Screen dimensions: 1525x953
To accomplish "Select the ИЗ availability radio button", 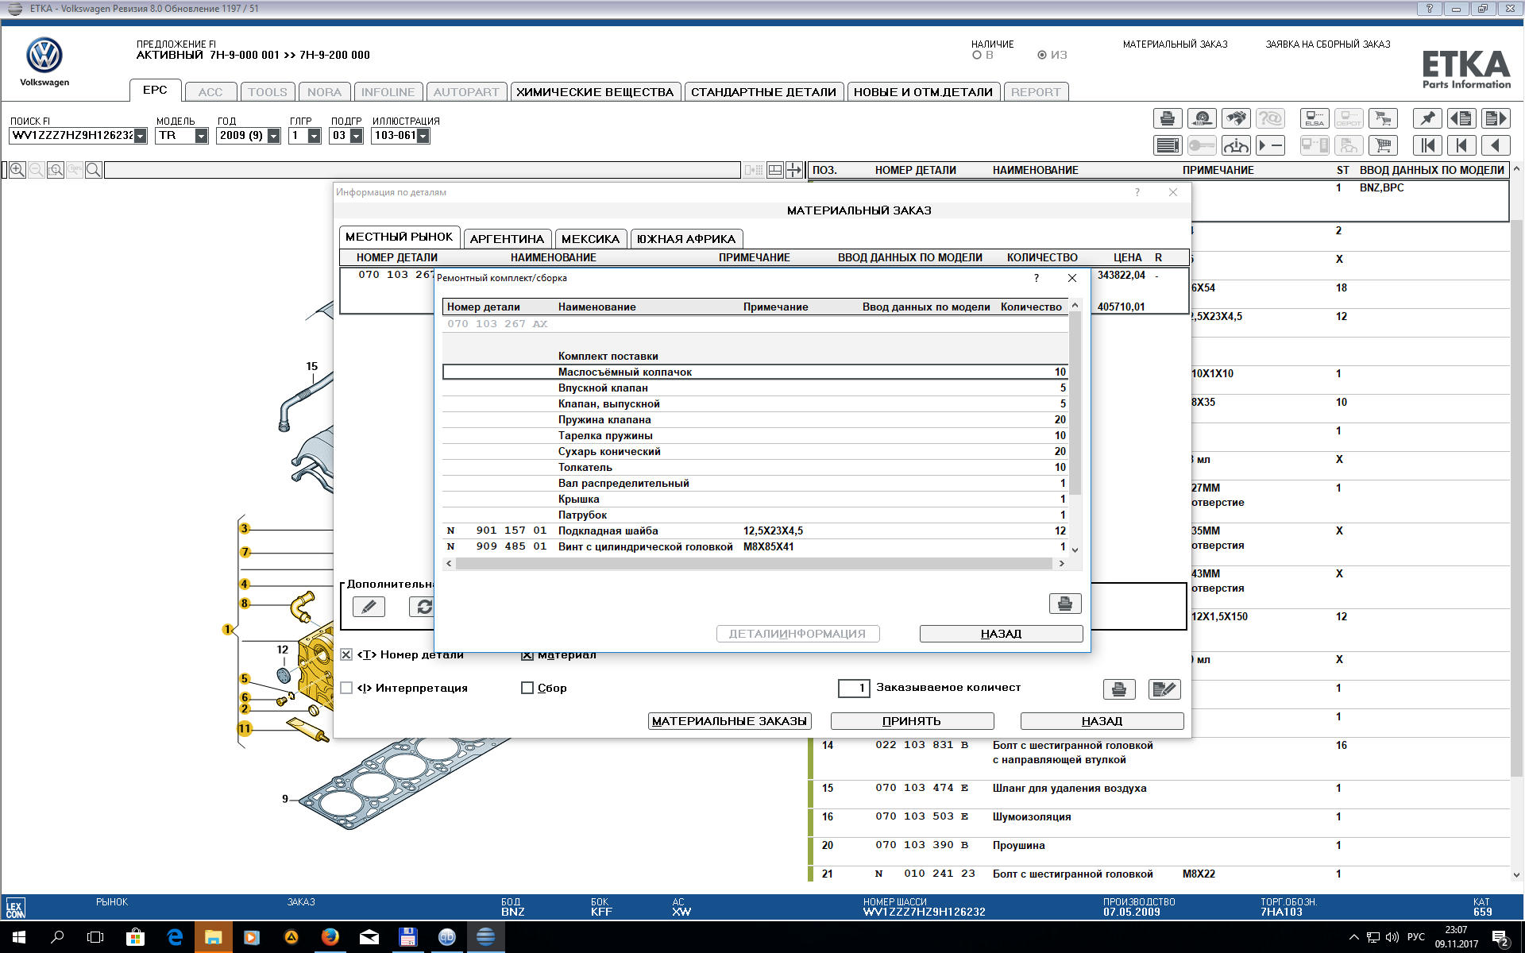I will tap(1042, 55).
